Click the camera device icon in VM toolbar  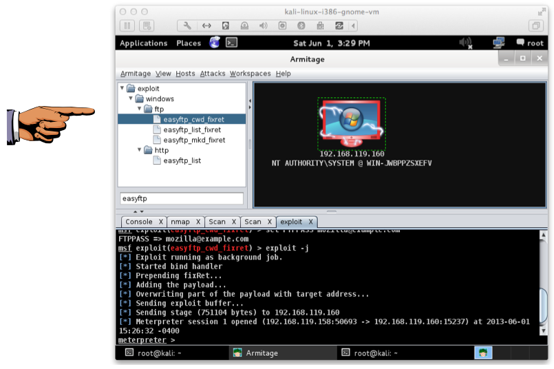(282, 25)
